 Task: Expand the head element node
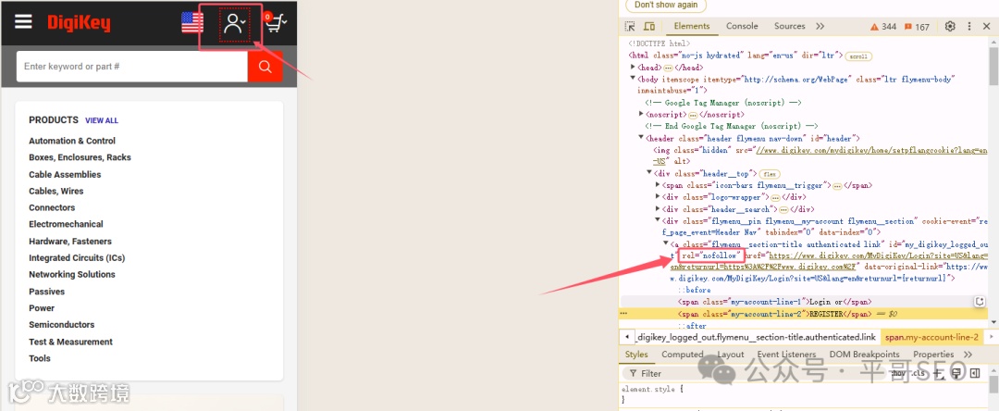tap(633, 67)
